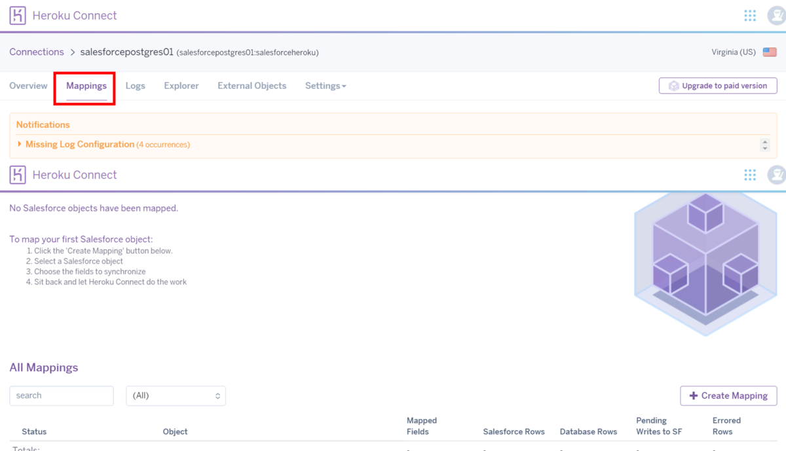Click the Salesforce Rows column header
This screenshot has height=451, width=786.
pos(514,432)
